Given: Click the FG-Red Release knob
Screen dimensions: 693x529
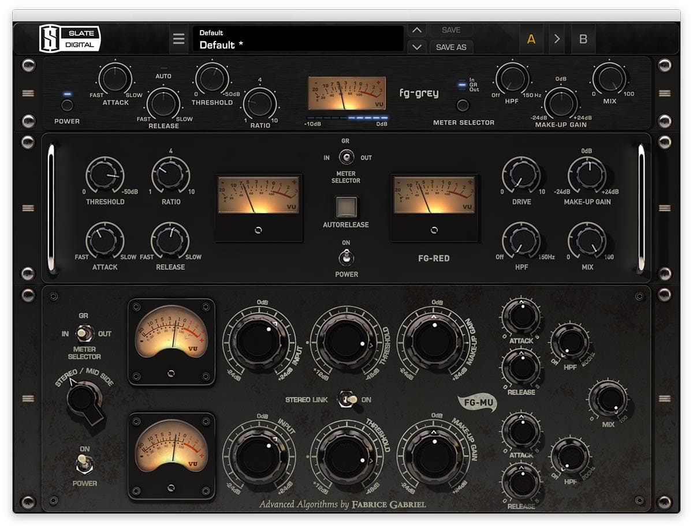Looking at the screenshot, I should tap(170, 241).
